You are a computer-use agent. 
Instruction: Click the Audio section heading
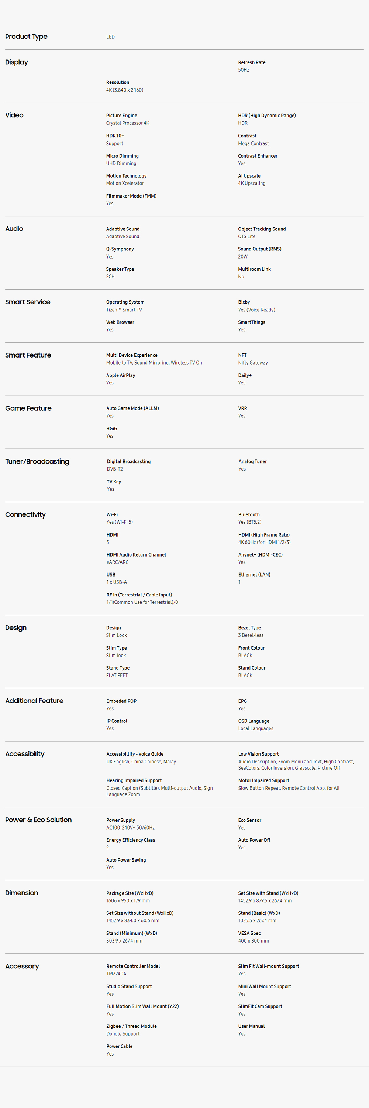pyautogui.click(x=14, y=229)
